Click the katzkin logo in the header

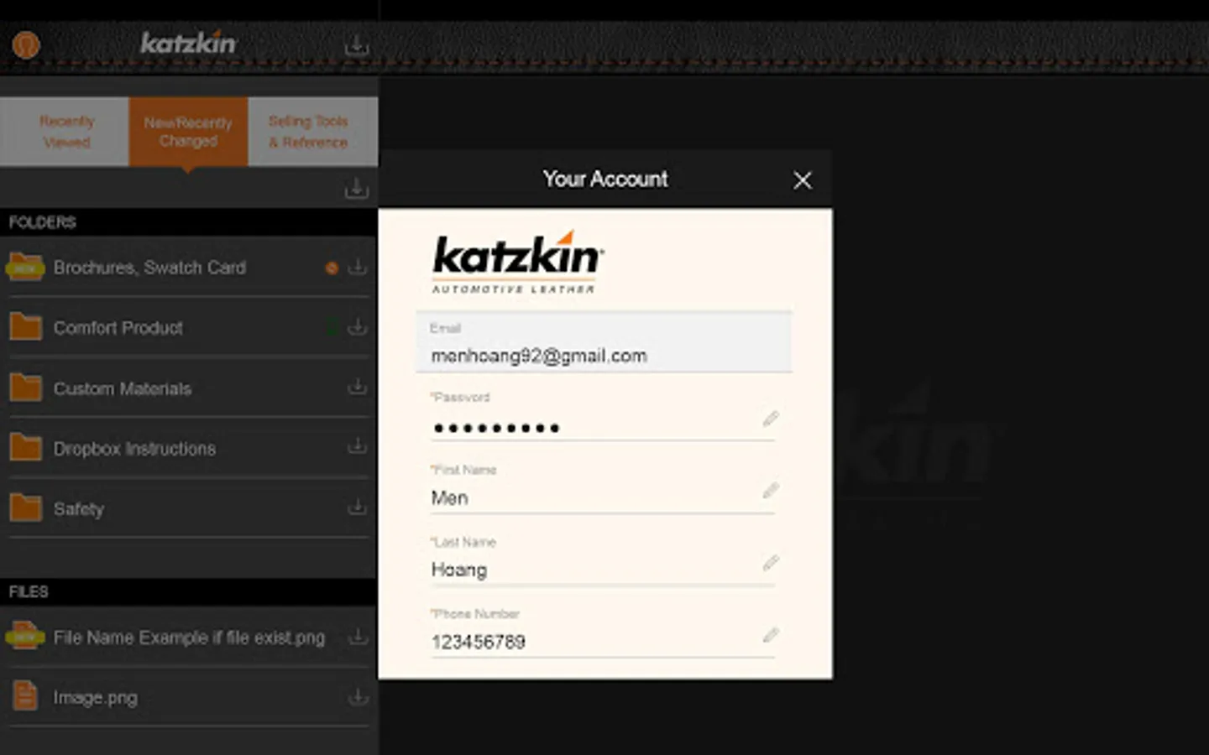pos(188,43)
